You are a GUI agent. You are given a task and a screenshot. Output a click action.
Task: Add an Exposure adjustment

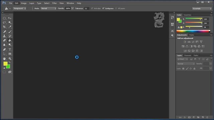(x=197, y=42)
